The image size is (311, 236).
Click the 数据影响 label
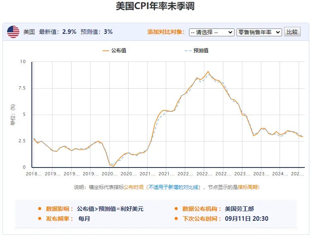pyautogui.click(x=59, y=209)
